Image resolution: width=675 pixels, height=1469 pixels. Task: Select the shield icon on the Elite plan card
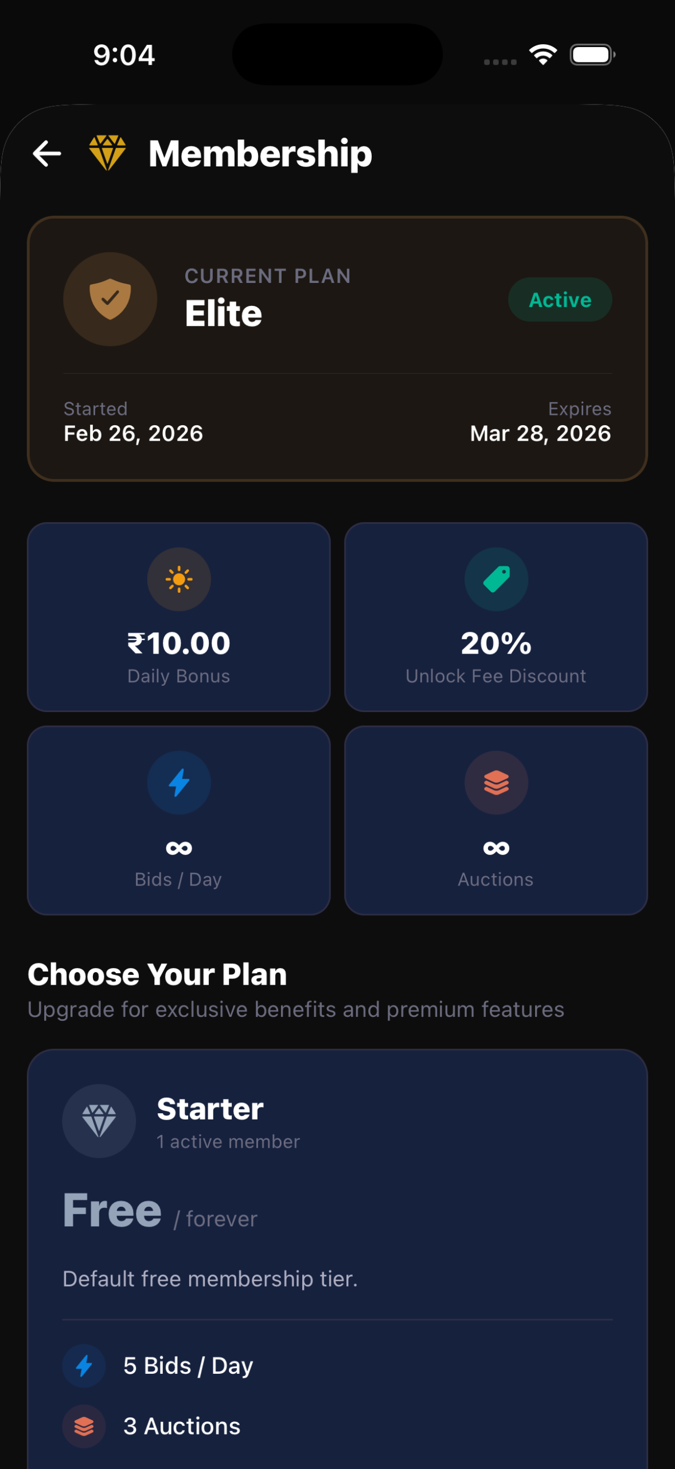[x=110, y=299]
